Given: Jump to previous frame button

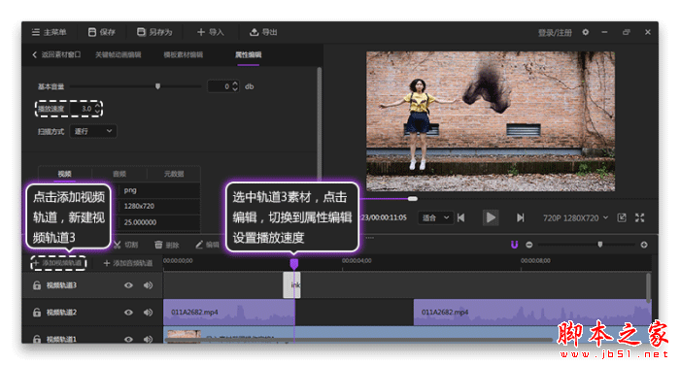Looking at the screenshot, I should 461,217.
